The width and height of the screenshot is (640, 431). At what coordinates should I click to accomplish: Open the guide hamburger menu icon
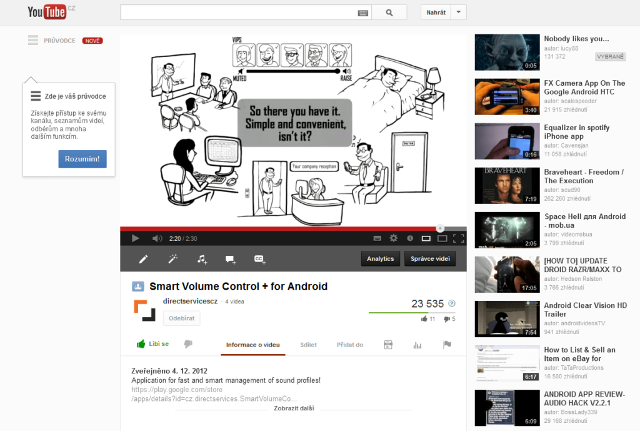coord(33,40)
